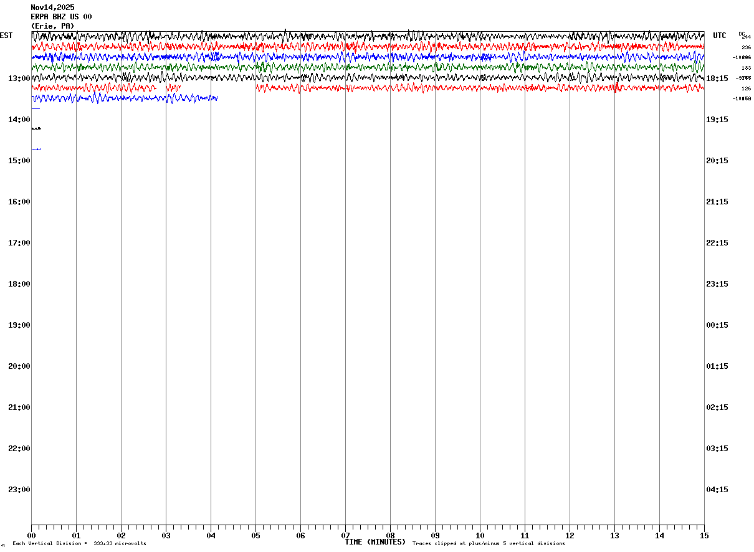Click the DC offset value "126"

(746, 88)
